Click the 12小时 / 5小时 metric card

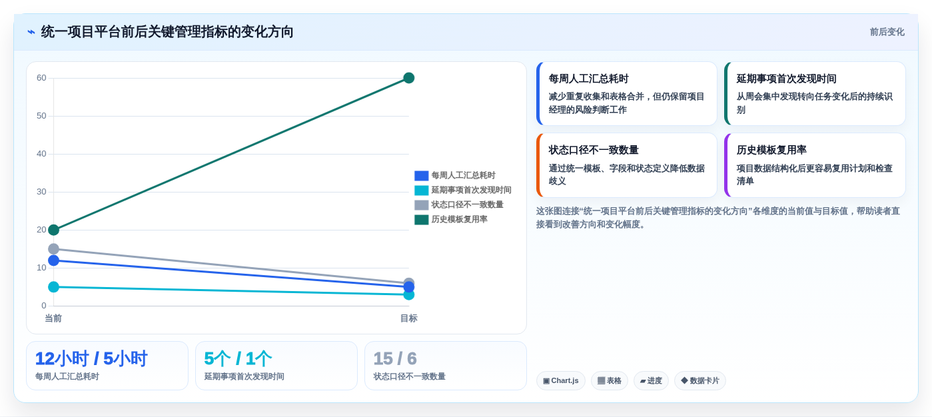pyautogui.click(x=107, y=366)
